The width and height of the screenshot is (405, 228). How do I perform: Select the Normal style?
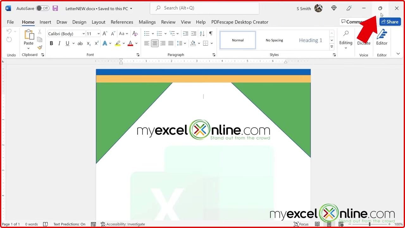tap(238, 40)
